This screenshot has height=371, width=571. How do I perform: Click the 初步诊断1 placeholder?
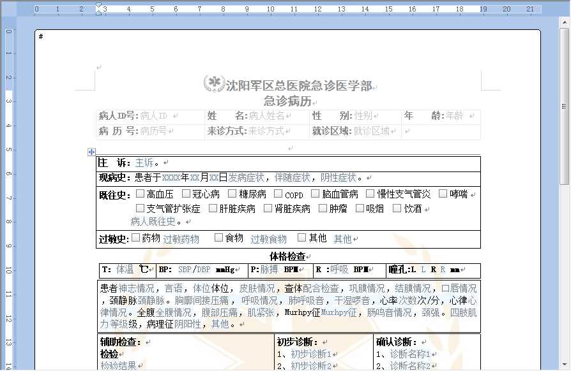coord(311,354)
